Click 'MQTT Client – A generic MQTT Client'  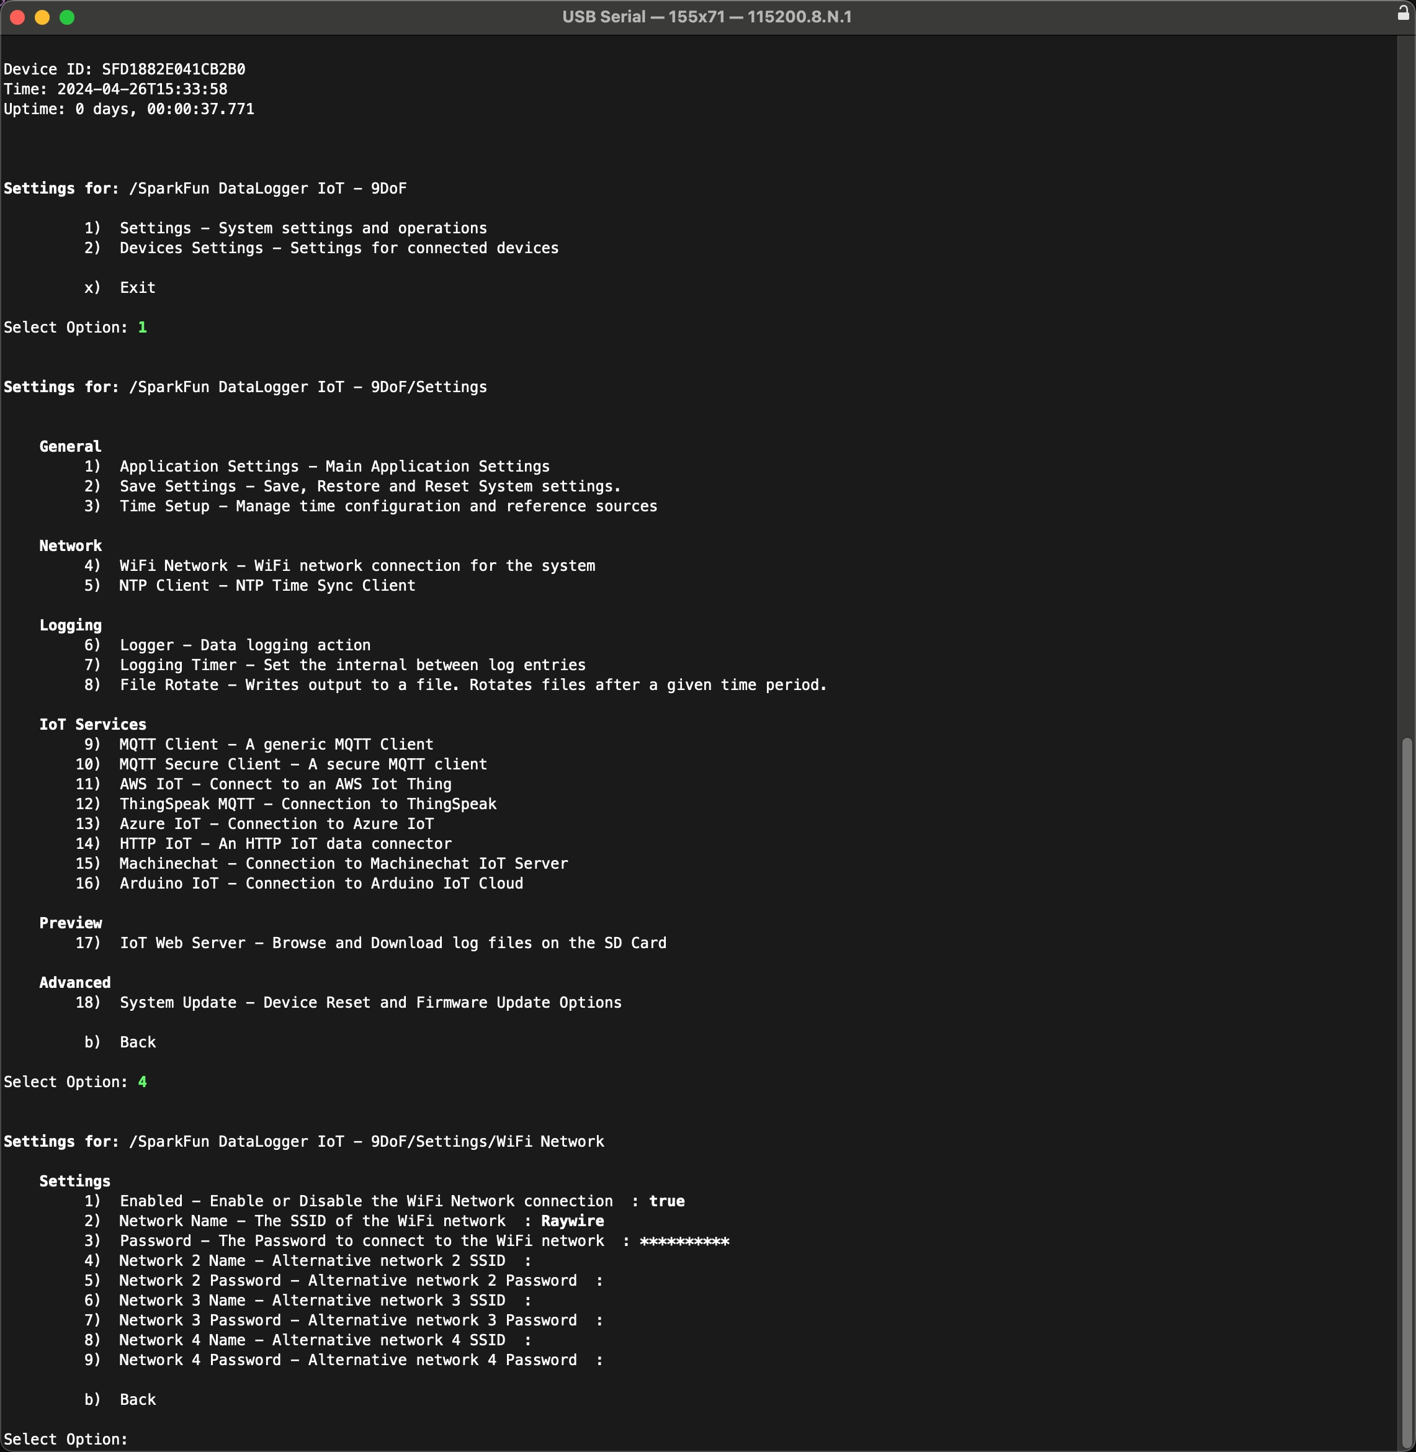259,745
